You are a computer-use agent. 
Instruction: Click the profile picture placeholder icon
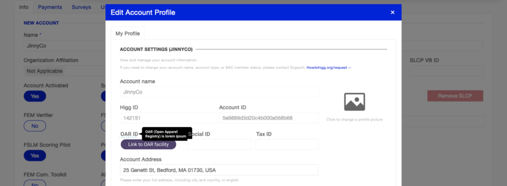point(355,102)
